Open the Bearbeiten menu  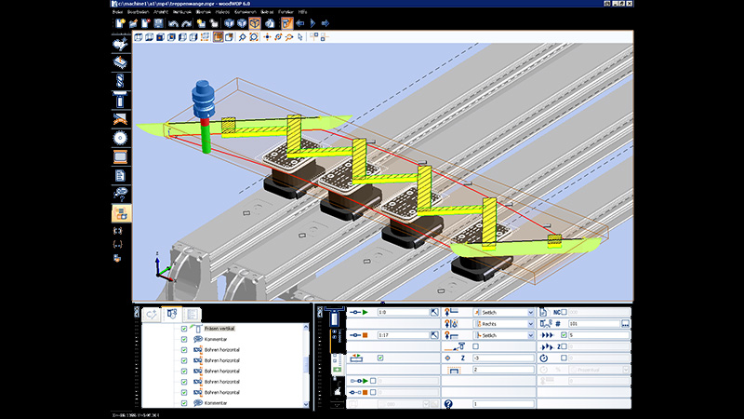(x=138, y=12)
